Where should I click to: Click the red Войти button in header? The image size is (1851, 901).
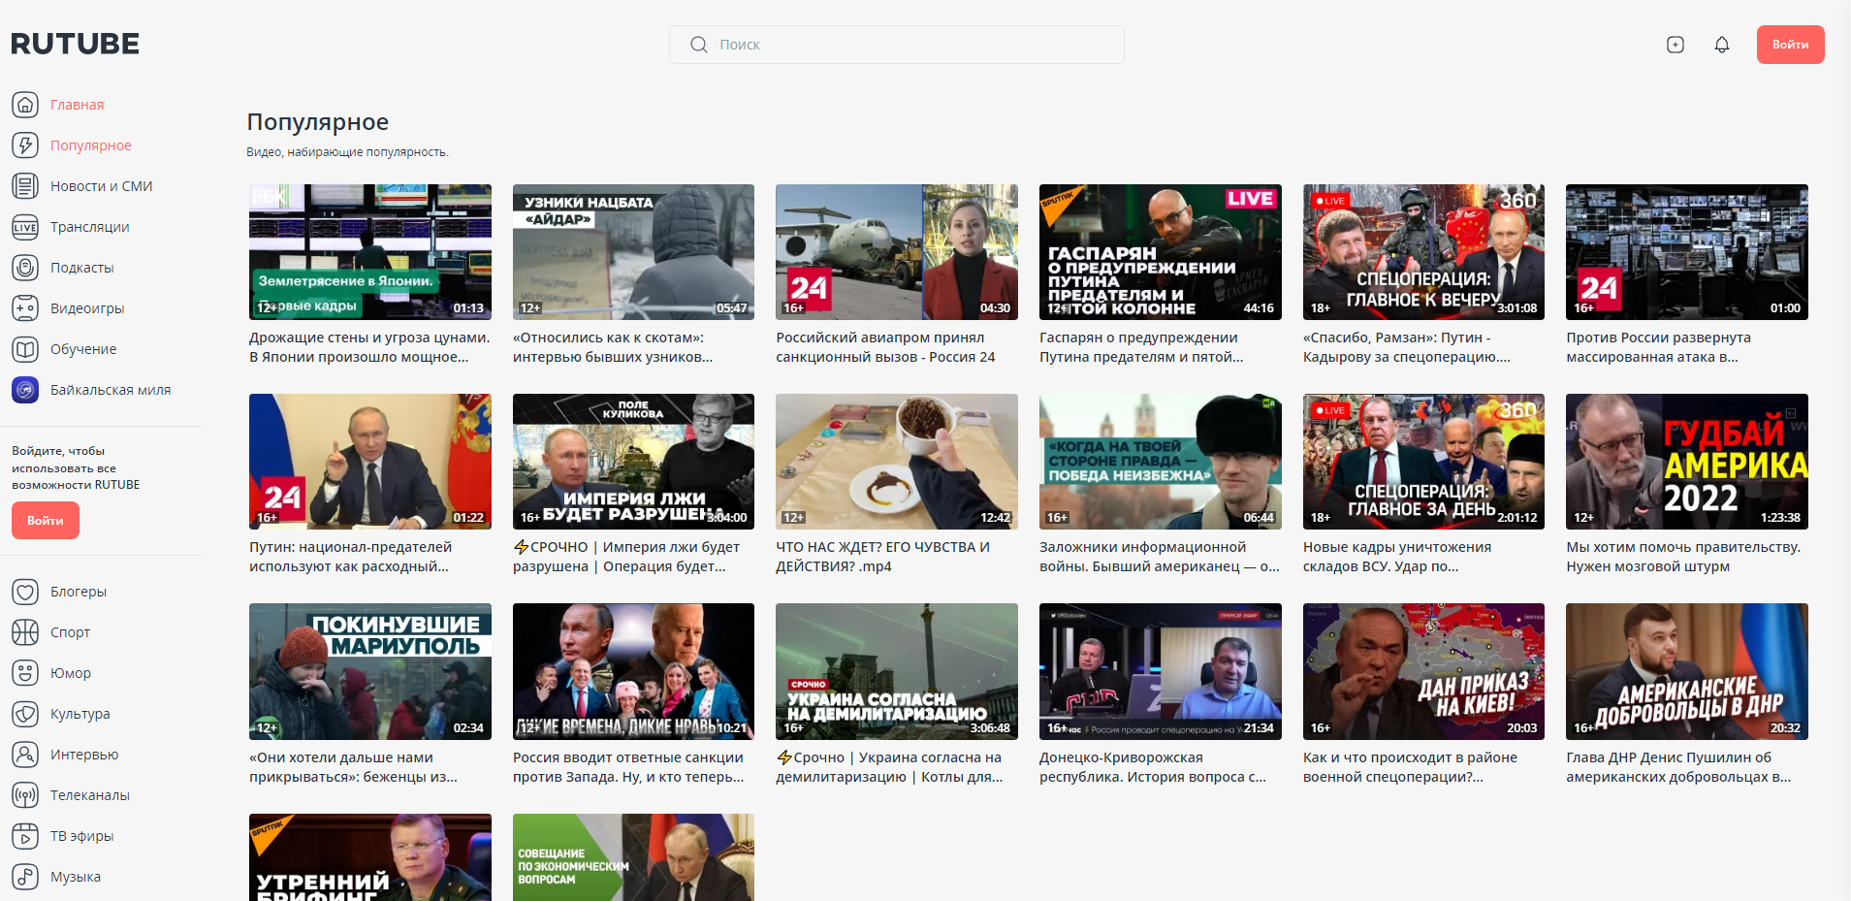pyautogui.click(x=1790, y=45)
